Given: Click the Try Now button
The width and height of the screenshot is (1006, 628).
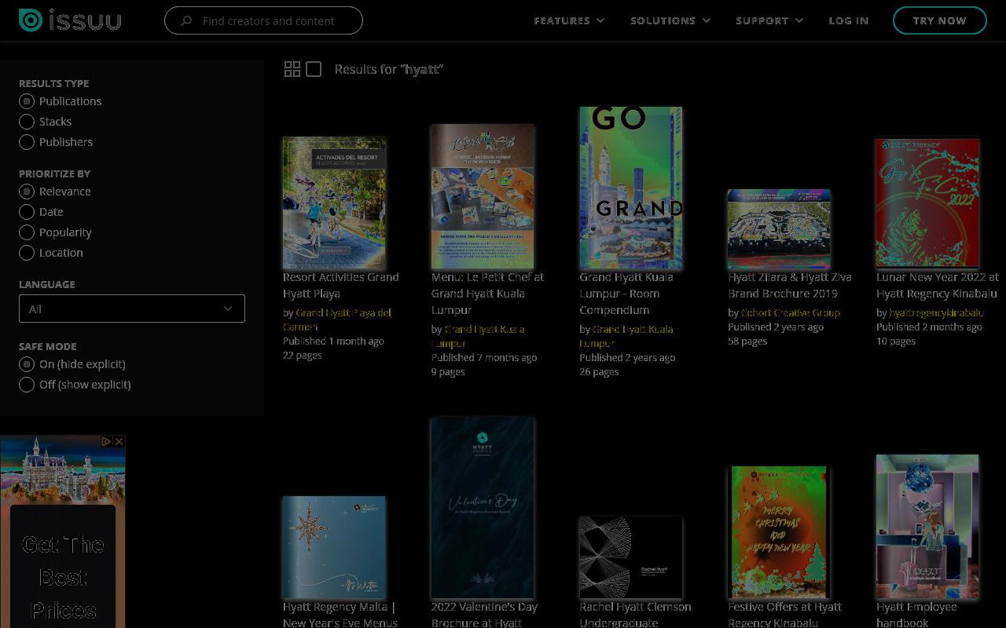Looking at the screenshot, I should pyautogui.click(x=940, y=20).
